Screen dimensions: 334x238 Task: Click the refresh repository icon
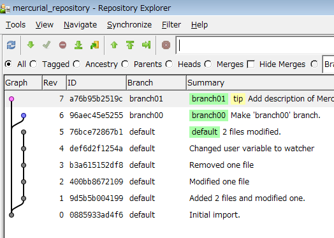click(11, 45)
